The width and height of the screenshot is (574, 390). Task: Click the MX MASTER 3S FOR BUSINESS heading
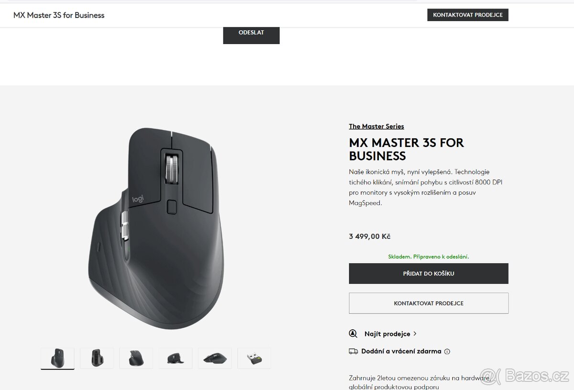pyautogui.click(x=407, y=149)
